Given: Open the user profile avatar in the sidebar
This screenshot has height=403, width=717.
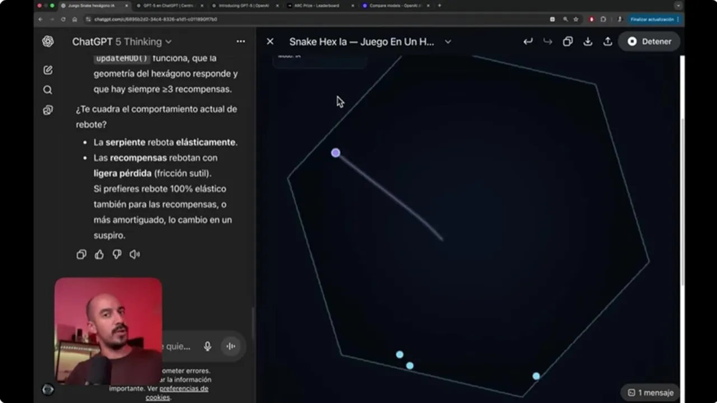Looking at the screenshot, I should click(x=48, y=390).
